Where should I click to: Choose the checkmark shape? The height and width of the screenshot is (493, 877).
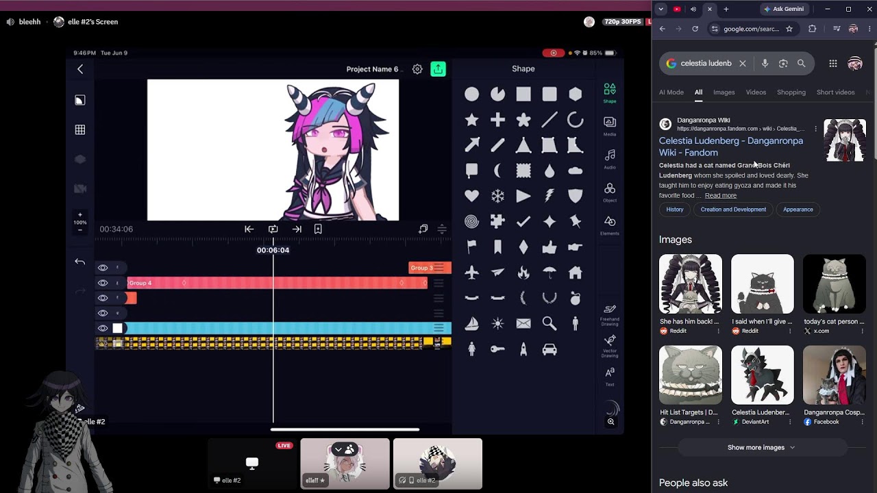(x=523, y=221)
